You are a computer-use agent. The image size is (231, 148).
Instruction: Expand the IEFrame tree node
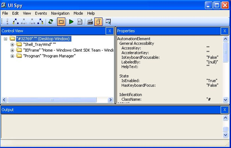(12, 50)
